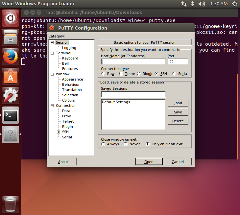This screenshot has height=215, width=240.
Task: Open the power session menu icon
Action: pos(235,4)
